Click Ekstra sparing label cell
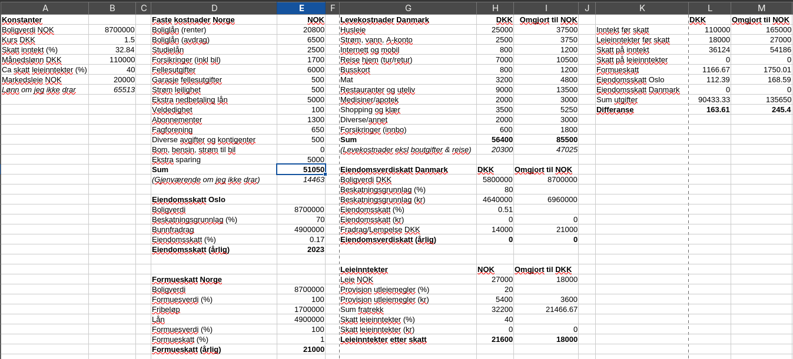Screen dimensions: 793x359 (214, 159)
